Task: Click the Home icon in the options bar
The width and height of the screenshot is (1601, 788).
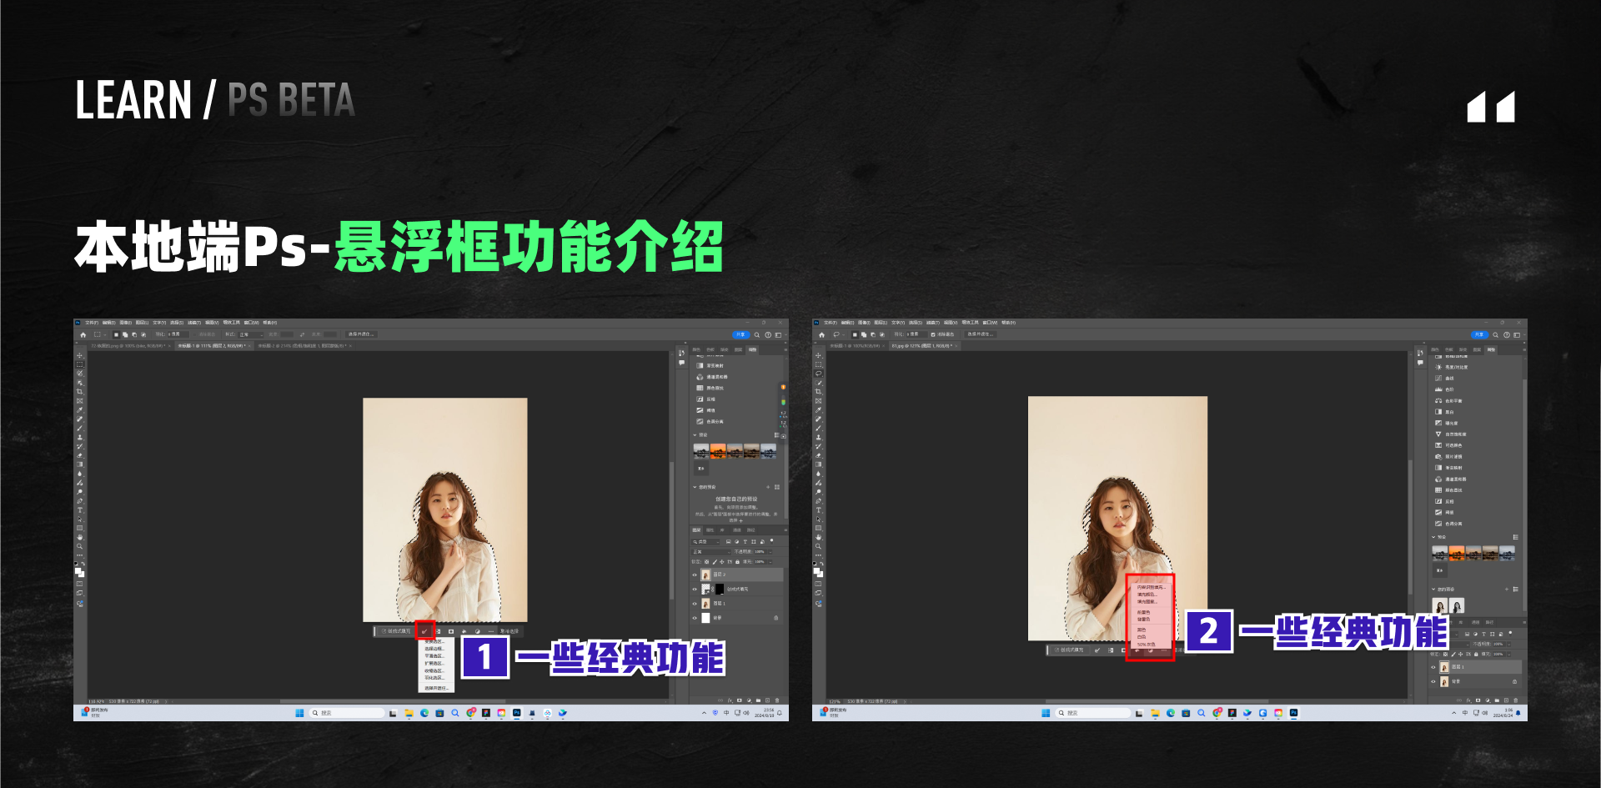Action: click(x=83, y=334)
